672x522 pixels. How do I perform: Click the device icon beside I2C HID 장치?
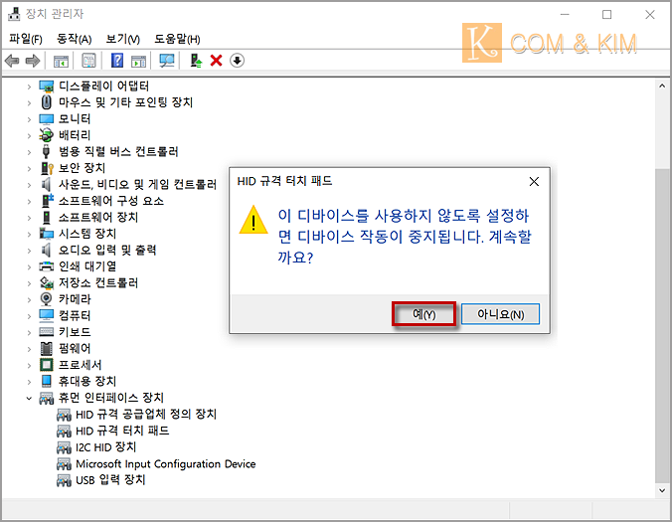click(x=64, y=447)
